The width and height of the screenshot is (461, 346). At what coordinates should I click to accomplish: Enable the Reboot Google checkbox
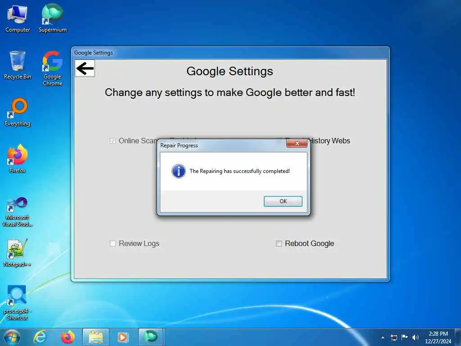pyautogui.click(x=279, y=244)
